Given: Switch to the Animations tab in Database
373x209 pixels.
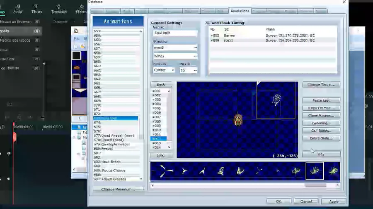Looking at the screenshot, I should (x=240, y=11).
